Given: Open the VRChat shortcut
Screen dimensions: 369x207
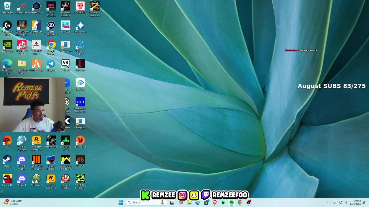Looking at the screenshot, I should pyautogui.click(x=65, y=65).
